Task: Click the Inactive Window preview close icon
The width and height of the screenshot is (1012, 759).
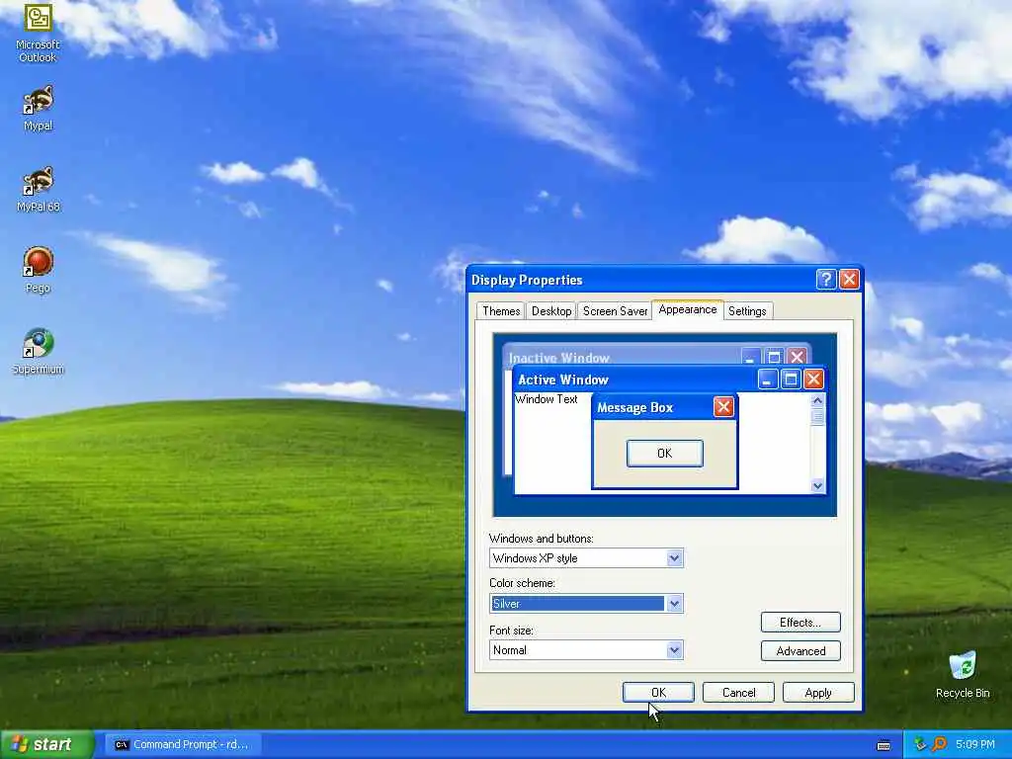Action: click(x=798, y=357)
